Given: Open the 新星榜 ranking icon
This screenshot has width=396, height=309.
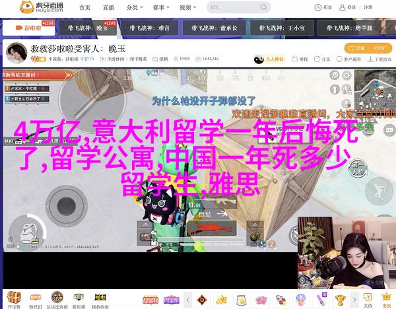Looking at the screenshot, I should 79,300.
